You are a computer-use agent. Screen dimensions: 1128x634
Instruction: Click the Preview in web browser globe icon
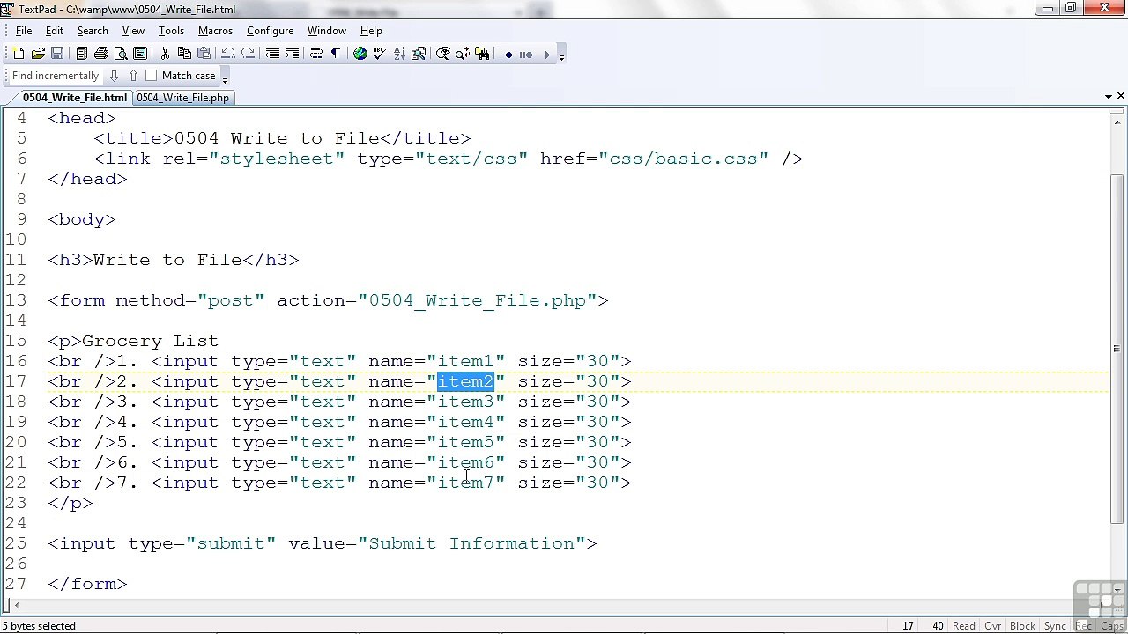[360, 54]
